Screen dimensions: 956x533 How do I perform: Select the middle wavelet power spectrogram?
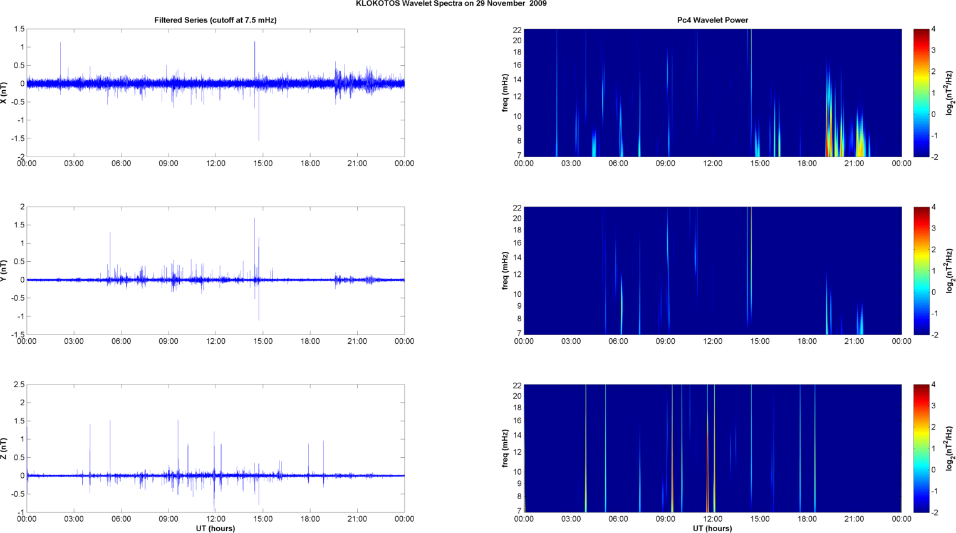pyautogui.click(x=712, y=271)
